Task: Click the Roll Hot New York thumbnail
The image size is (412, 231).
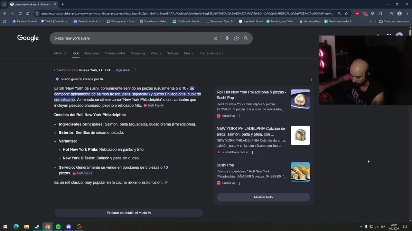Action: point(300,99)
